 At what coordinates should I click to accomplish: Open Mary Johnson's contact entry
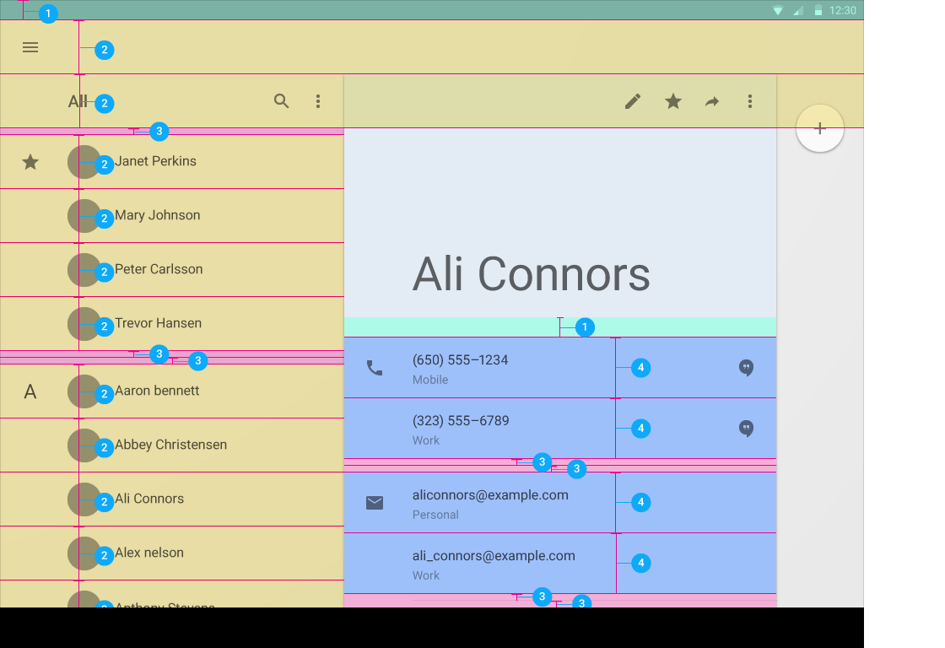point(158,215)
